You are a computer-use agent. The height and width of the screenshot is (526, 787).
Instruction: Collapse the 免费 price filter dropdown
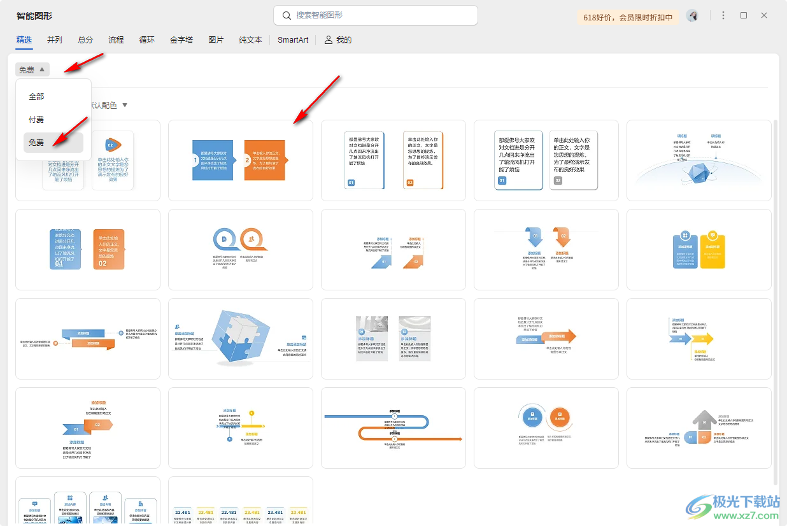click(x=32, y=70)
